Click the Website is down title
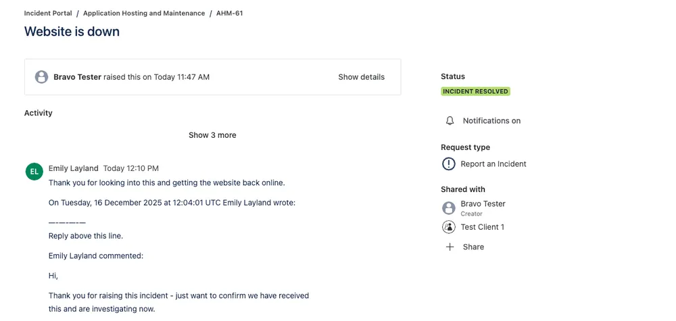Image resolution: width=676 pixels, height=321 pixels. click(72, 32)
